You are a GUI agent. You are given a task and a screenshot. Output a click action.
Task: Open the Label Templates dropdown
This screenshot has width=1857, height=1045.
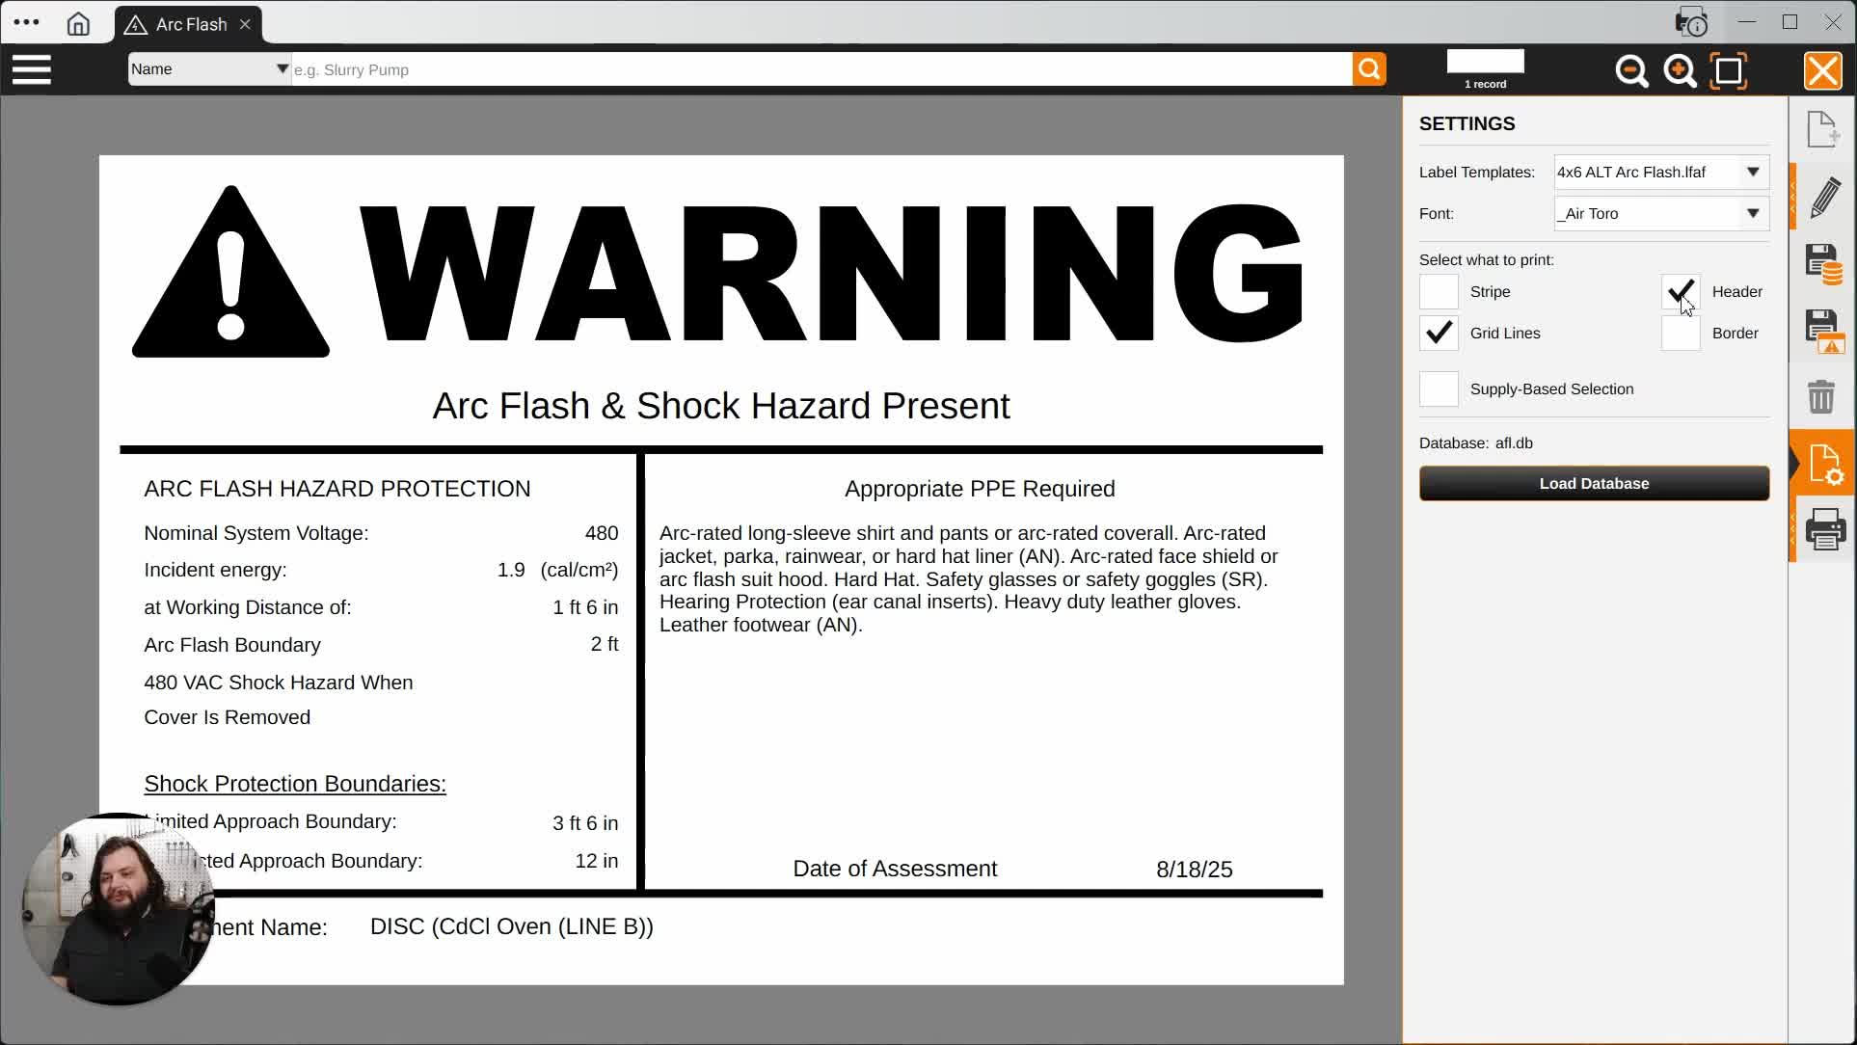point(1661,172)
